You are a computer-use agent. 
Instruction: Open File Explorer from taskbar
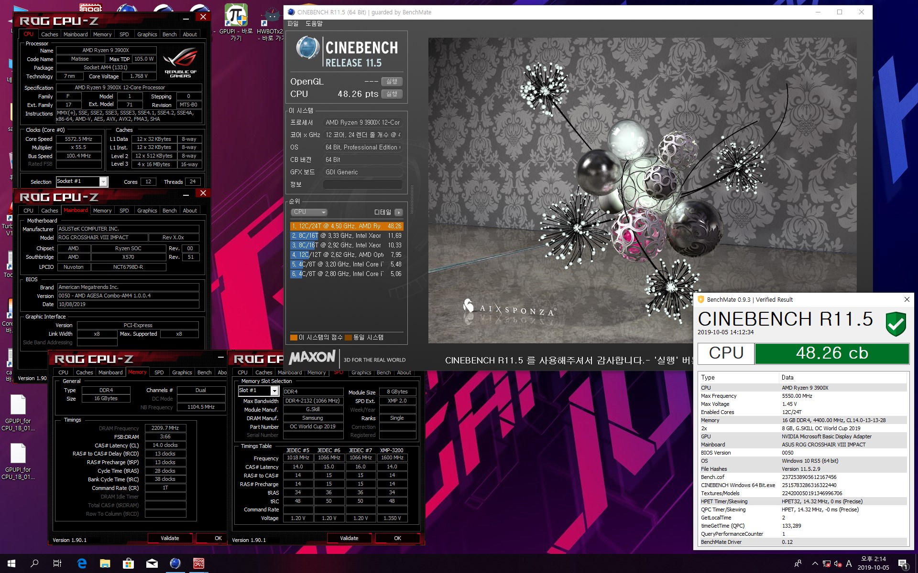105,563
